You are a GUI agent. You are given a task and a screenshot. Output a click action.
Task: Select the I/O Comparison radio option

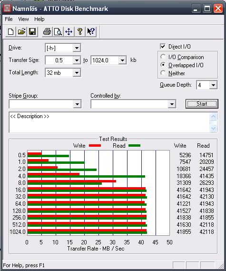point(163,57)
